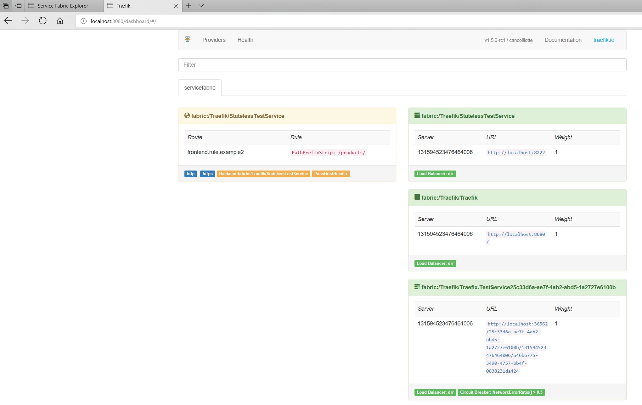Open the Providers menu item
642x405 pixels.
point(213,40)
